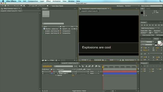163x92 pixels.
Task: Open viewer resolution Full dropdown
Action: click(x=114, y=60)
